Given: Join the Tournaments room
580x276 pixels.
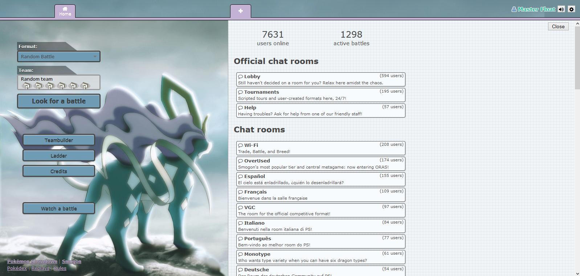Looking at the screenshot, I should click(x=321, y=95).
